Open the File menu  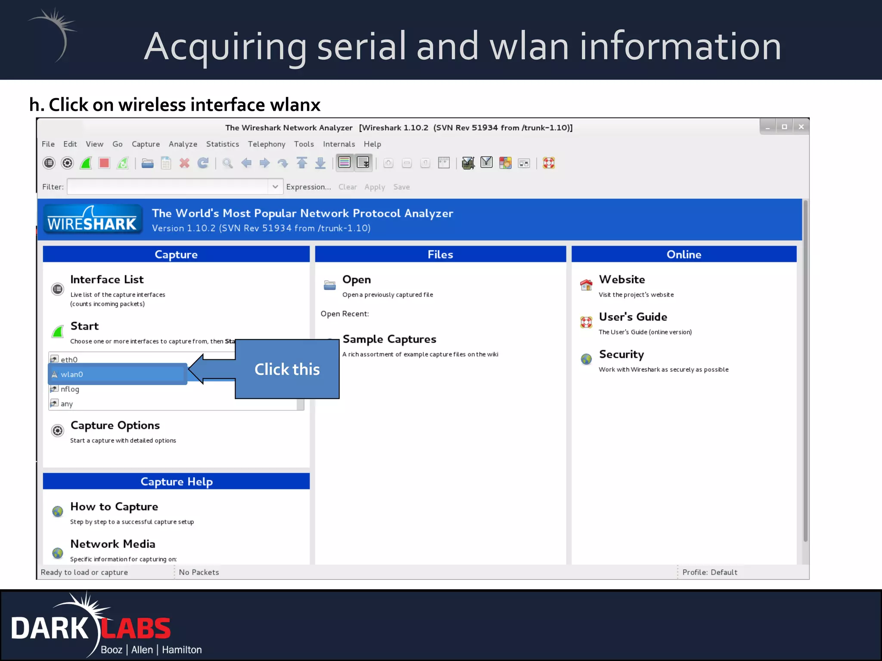(x=48, y=144)
